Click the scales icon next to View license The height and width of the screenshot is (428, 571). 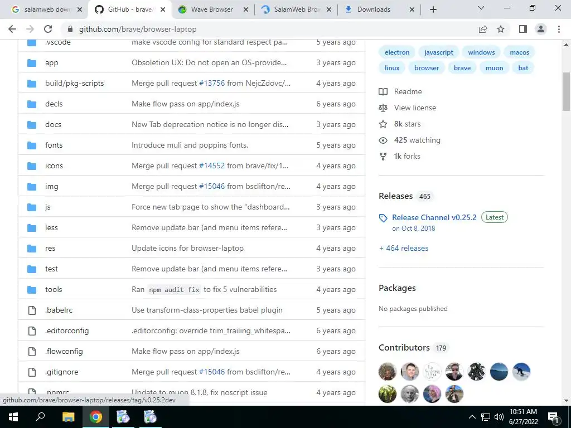click(x=383, y=108)
